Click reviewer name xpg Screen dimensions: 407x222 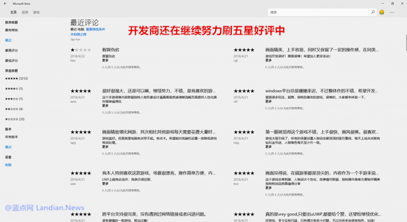[73, 142]
